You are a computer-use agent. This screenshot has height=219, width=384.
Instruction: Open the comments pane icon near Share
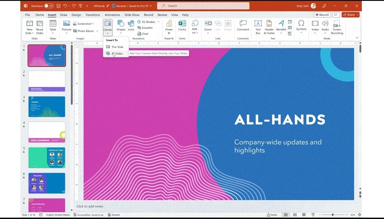tap(336, 14)
